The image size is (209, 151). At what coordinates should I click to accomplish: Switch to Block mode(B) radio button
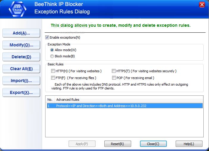click(52, 56)
